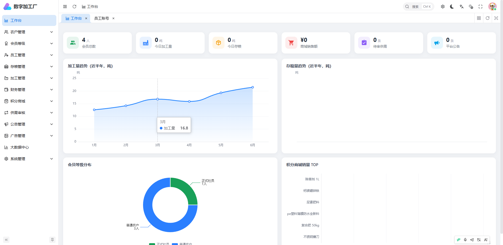The image size is (503, 245).
Task: Open the settings gear in the header
Action: [x=443, y=7]
